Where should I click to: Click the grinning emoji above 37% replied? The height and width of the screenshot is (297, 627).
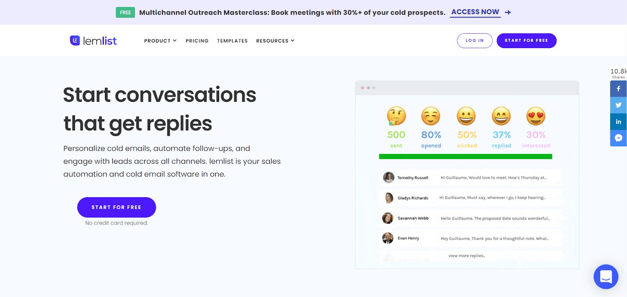pyautogui.click(x=501, y=116)
